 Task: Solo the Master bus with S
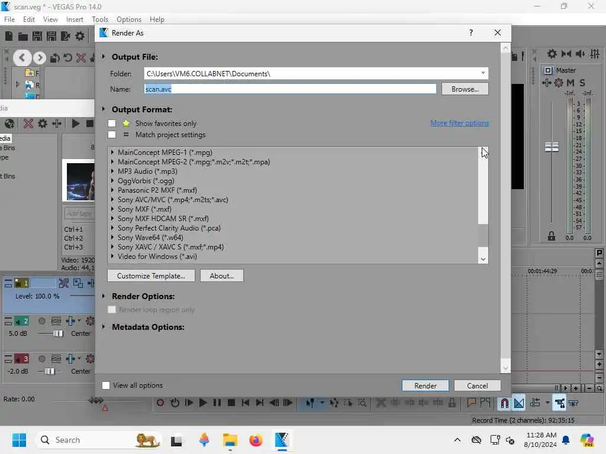point(582,83)
